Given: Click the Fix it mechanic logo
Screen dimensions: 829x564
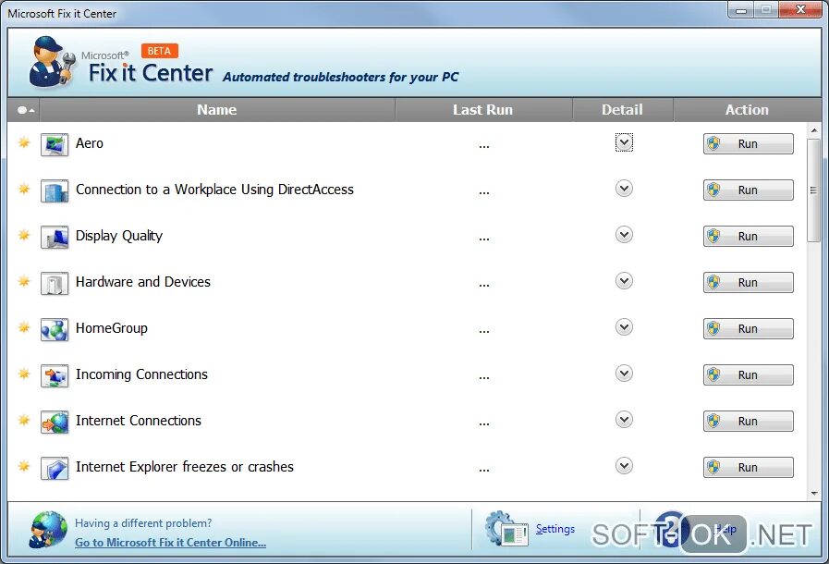Looking at the screenshot, I should click(52, 61).
